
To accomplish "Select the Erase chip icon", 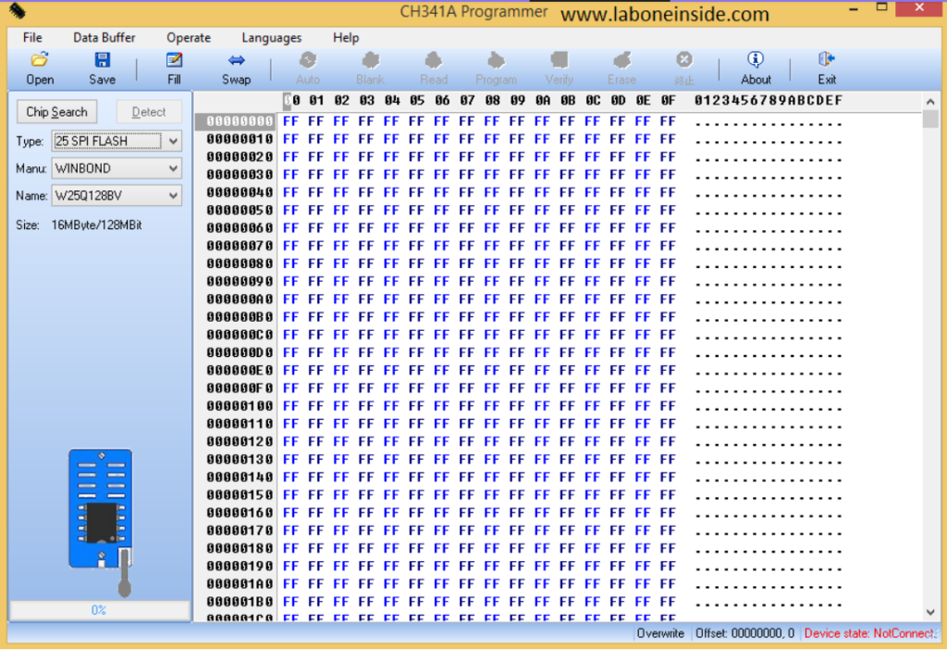I will (x=621, y=68).
